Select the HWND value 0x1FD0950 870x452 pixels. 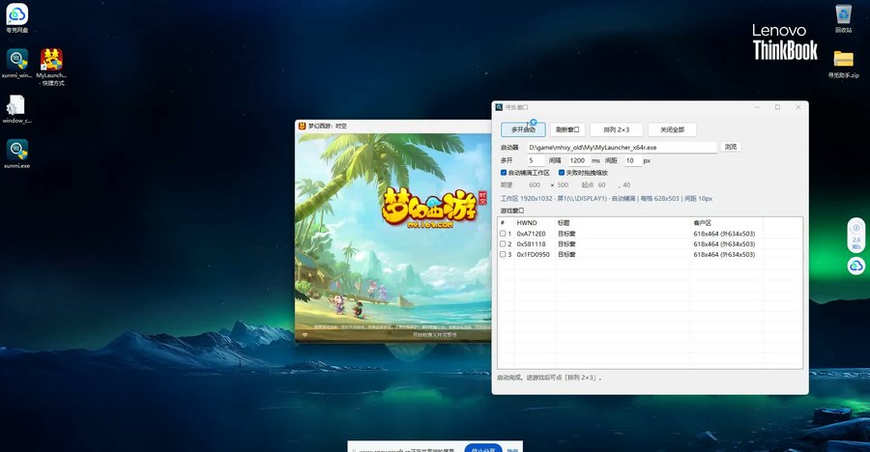[534, 255]
